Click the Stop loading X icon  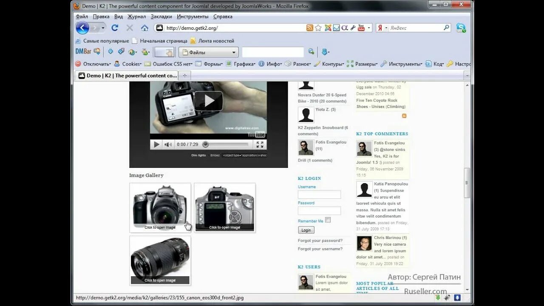click(x=130, y=28)
